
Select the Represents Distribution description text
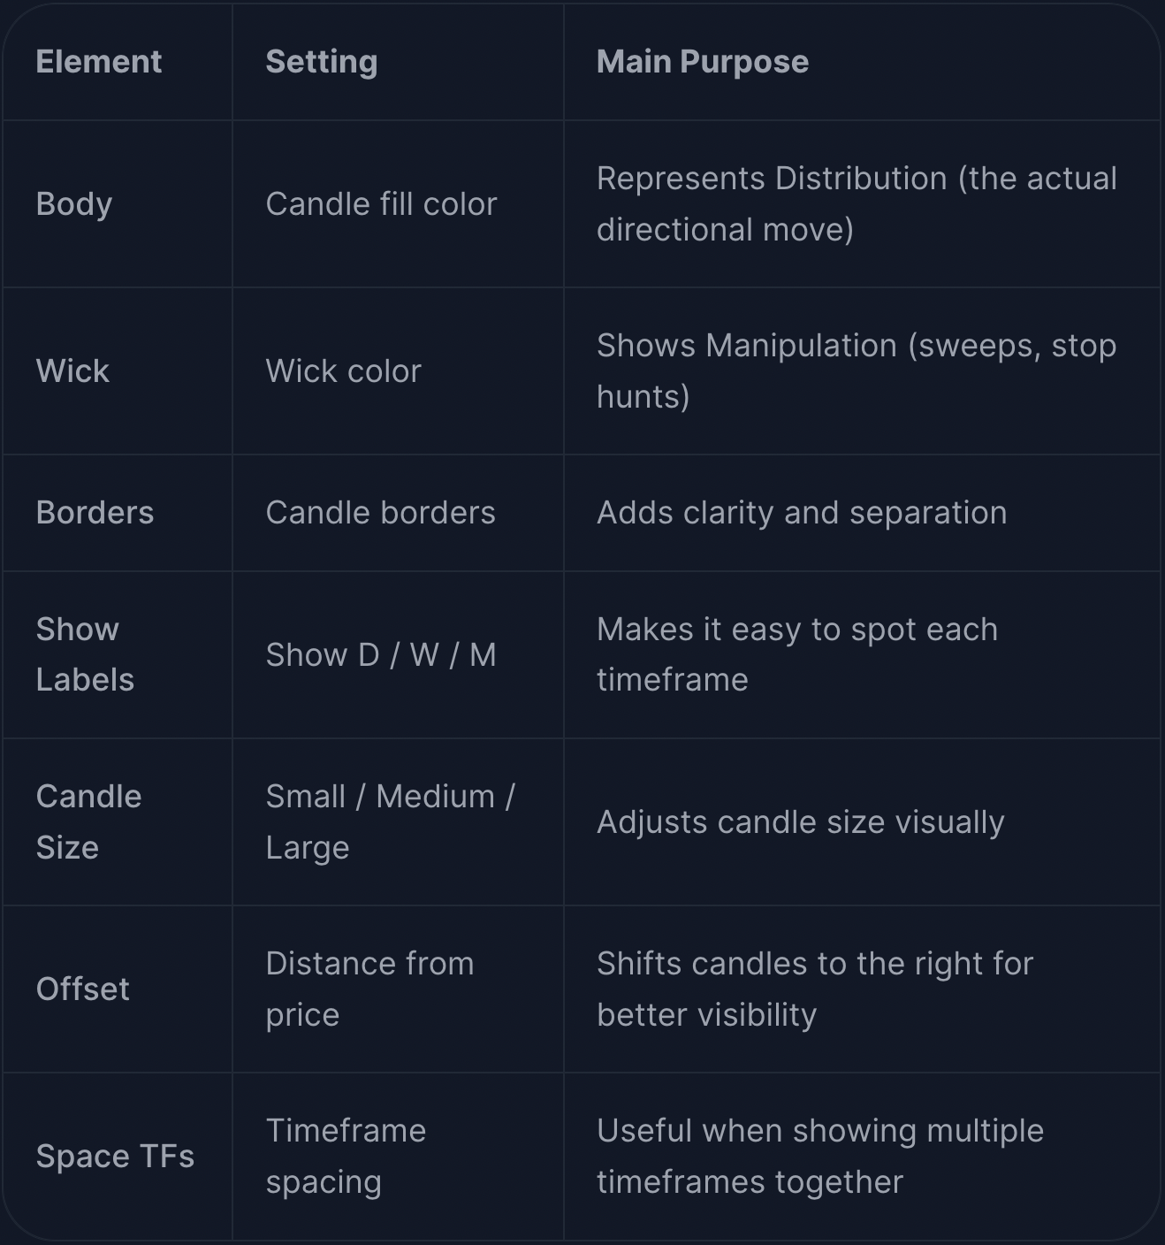857,204
